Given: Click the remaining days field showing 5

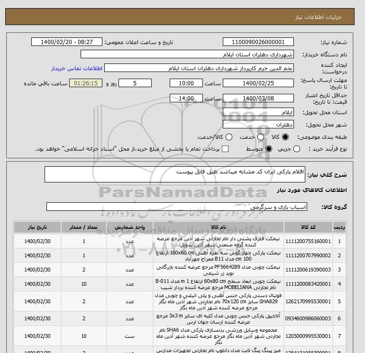Looking at the screenshot, I should [x=135, y=83].
